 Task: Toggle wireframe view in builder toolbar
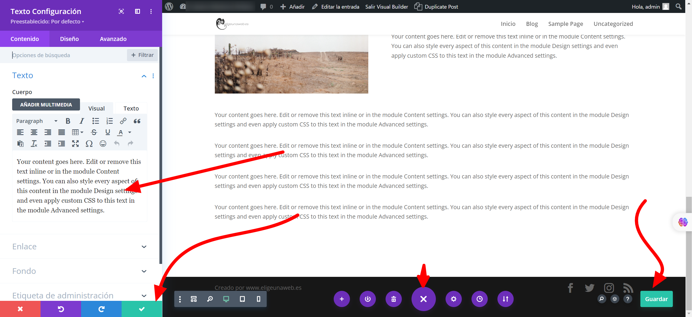(193, 299)
